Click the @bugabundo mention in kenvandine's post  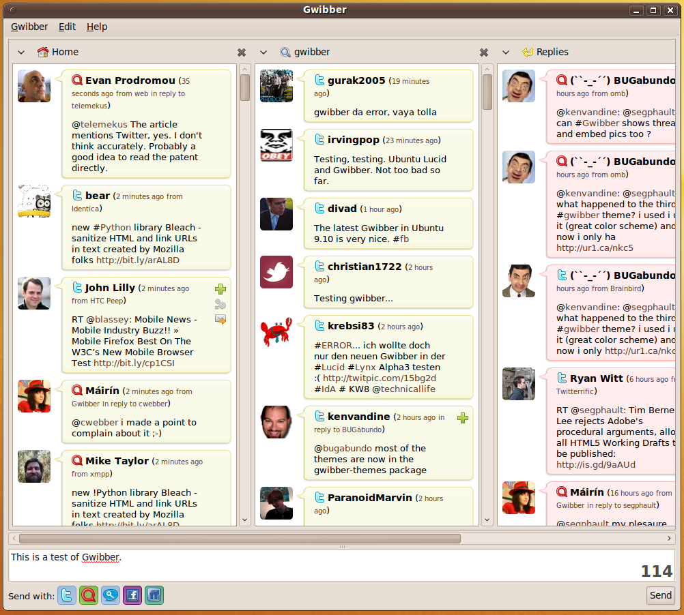pos(343,448)
